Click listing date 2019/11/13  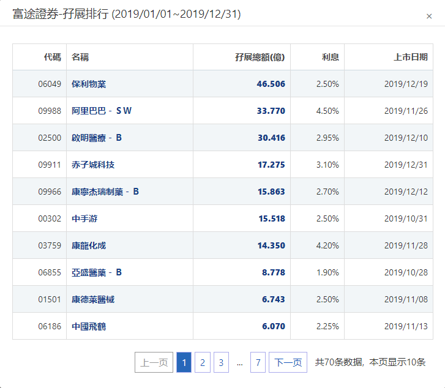[406, 326]
